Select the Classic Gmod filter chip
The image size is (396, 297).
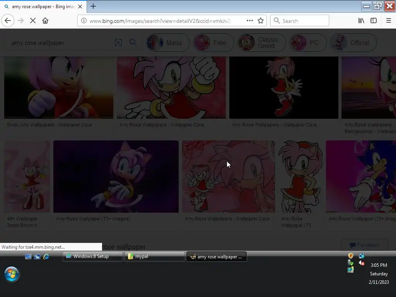pyautogui.click(x=261, y=43)
